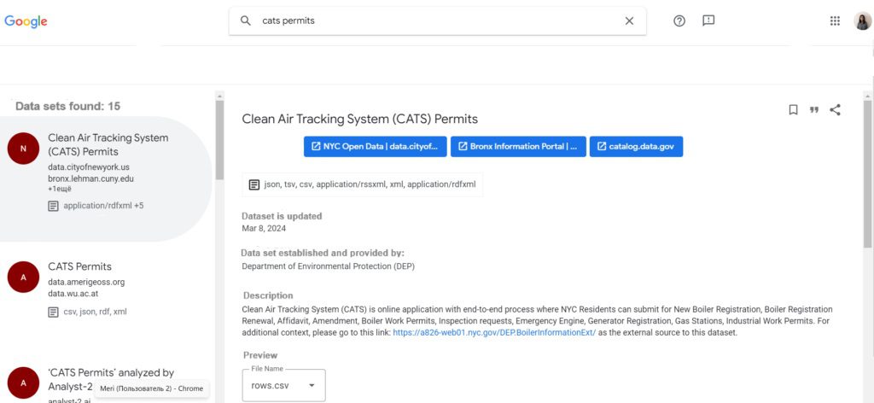This screenshot has width=874, height=403.
Task: Focus the search box with cats permits
Action: tap(438, 20)
